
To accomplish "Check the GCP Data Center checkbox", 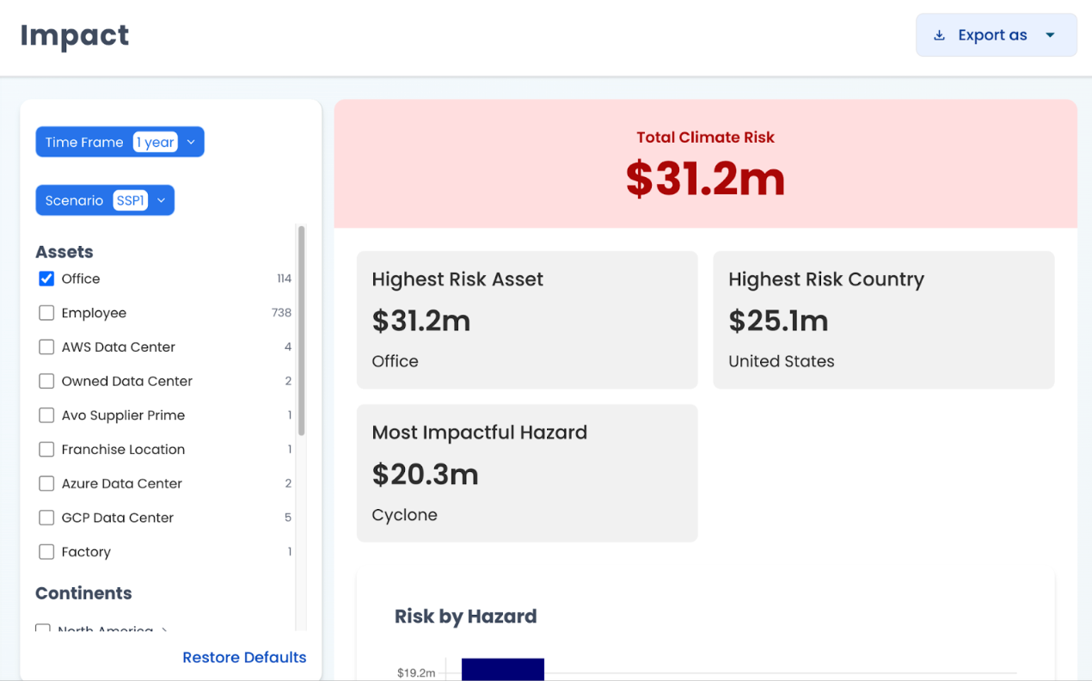I will (x=46, y=518).
